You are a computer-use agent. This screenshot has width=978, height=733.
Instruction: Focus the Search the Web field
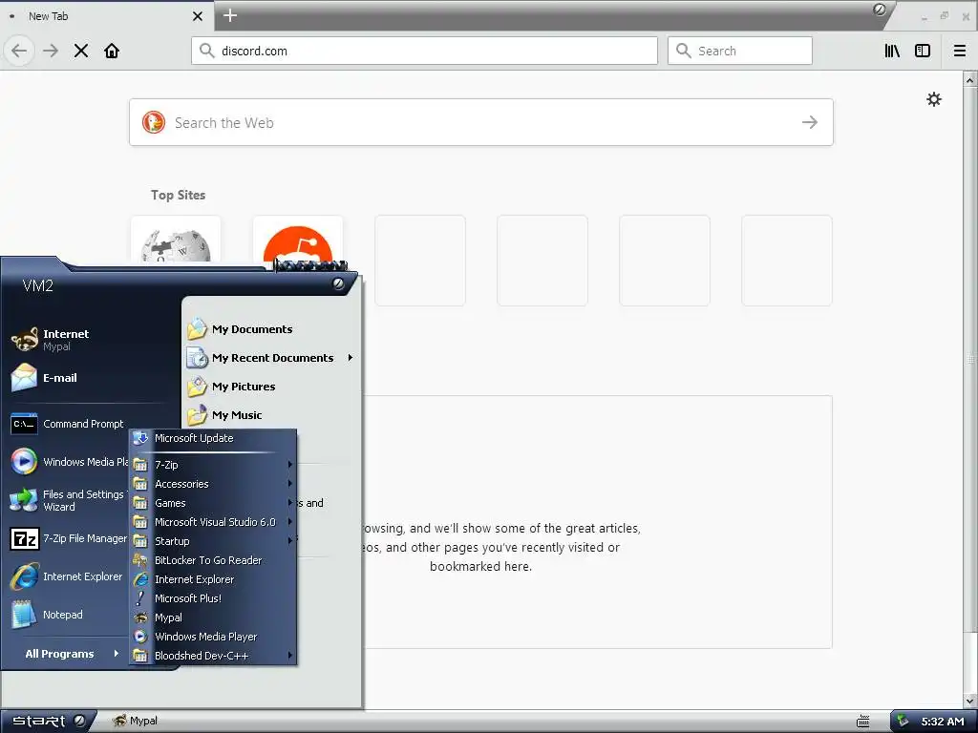[481, 122]
